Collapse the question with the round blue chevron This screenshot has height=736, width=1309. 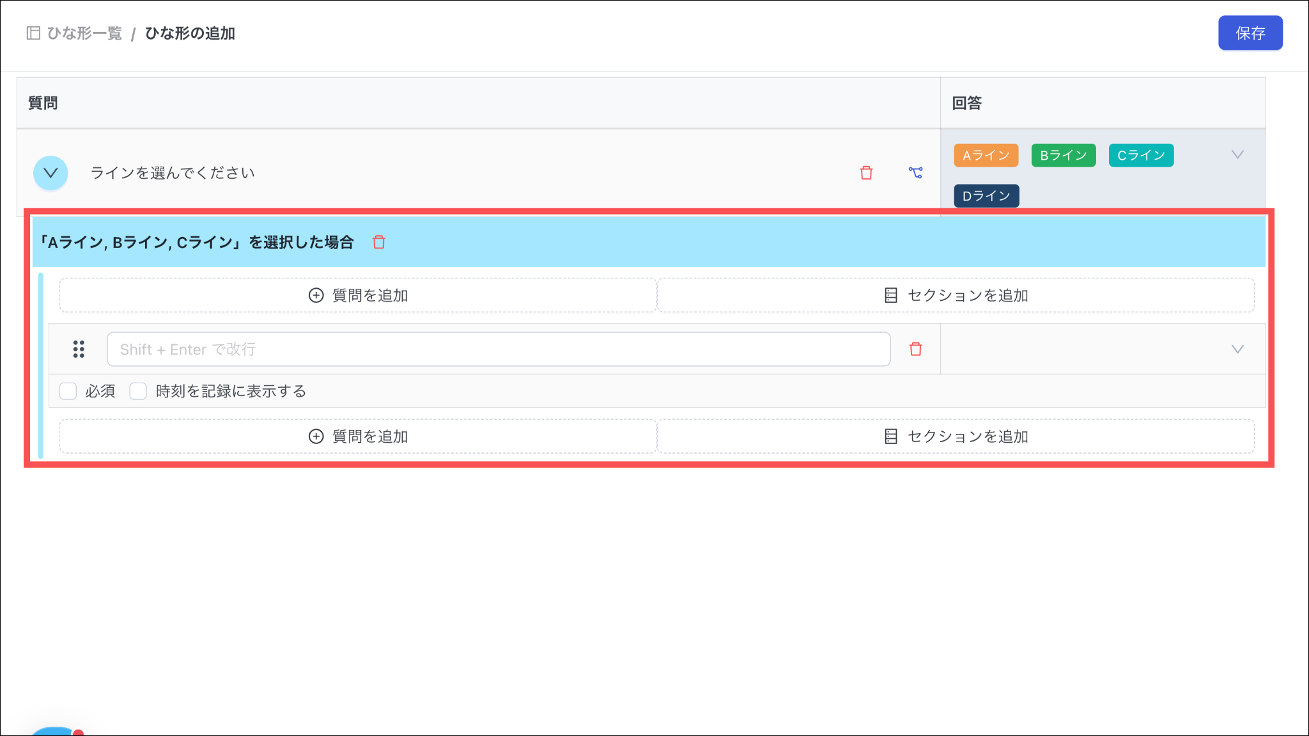(50, 172)
